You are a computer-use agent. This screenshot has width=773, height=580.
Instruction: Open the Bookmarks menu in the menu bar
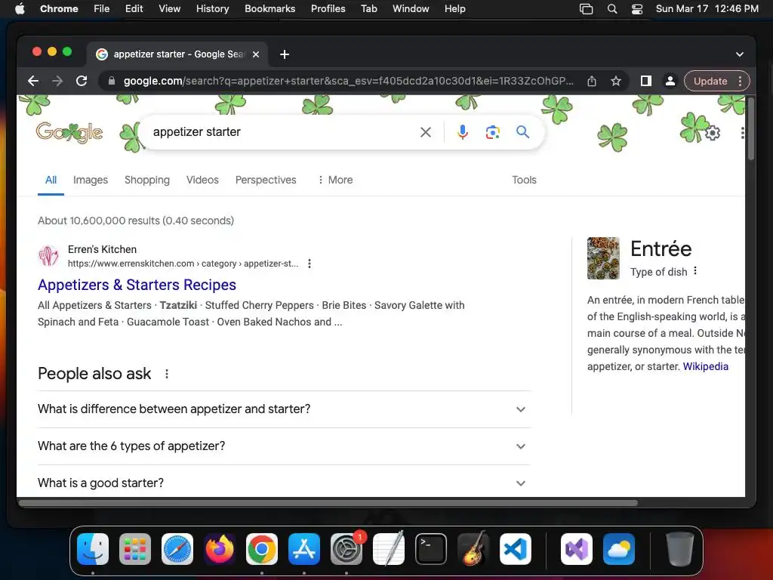coord(269,9)
